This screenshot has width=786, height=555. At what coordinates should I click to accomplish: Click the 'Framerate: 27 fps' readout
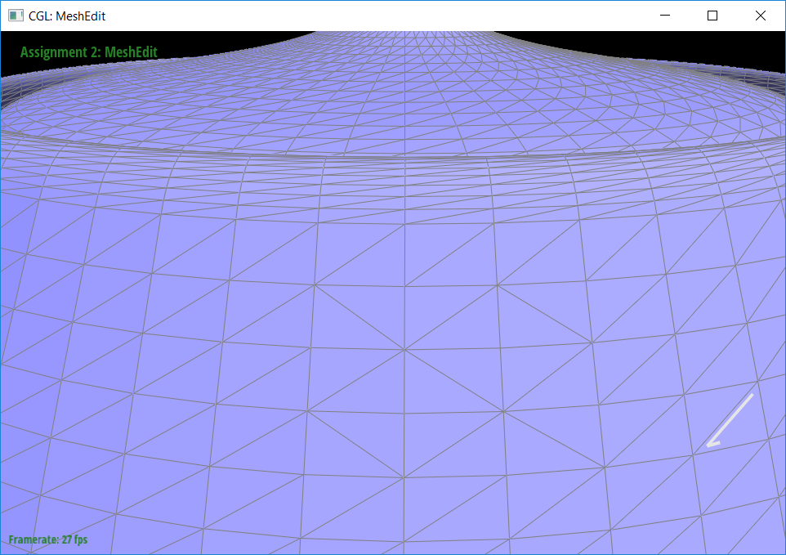pos(48,539)
